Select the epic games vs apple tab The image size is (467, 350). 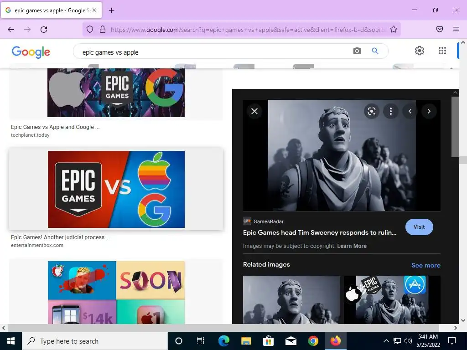coord(51,10)
